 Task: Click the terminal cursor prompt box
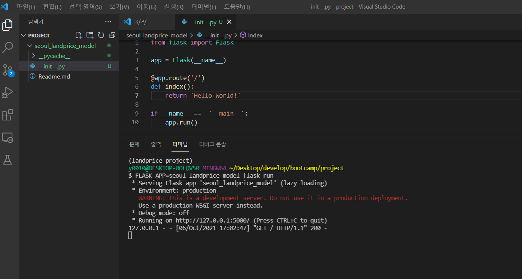[130, 235]
